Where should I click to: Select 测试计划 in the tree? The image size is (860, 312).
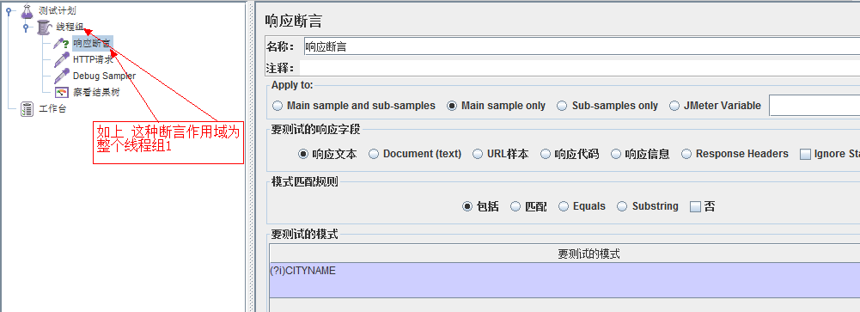pos(57,10)
